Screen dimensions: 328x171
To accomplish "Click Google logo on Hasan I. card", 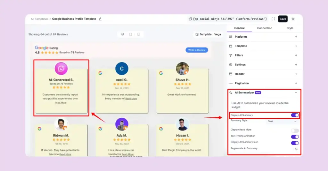I will tap(161, 129).
